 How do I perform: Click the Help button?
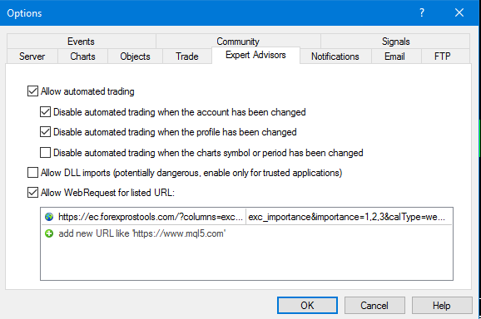click(442, 305)
